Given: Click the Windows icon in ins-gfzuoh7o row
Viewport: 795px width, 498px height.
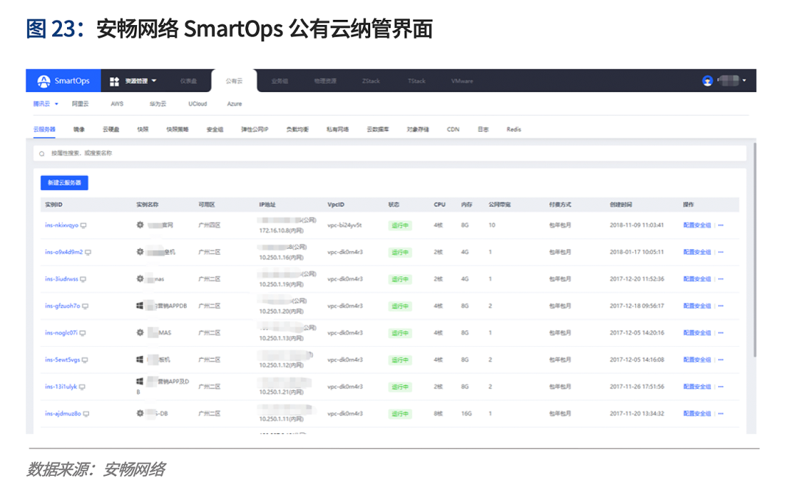Looking at the screenshot, I should pyautogui.click(x=139, y=306).
